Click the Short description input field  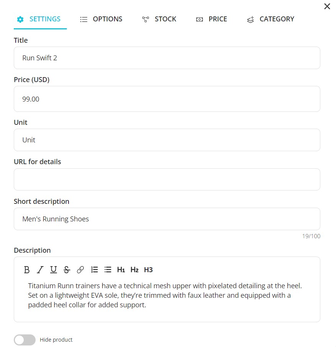(167, 219)
